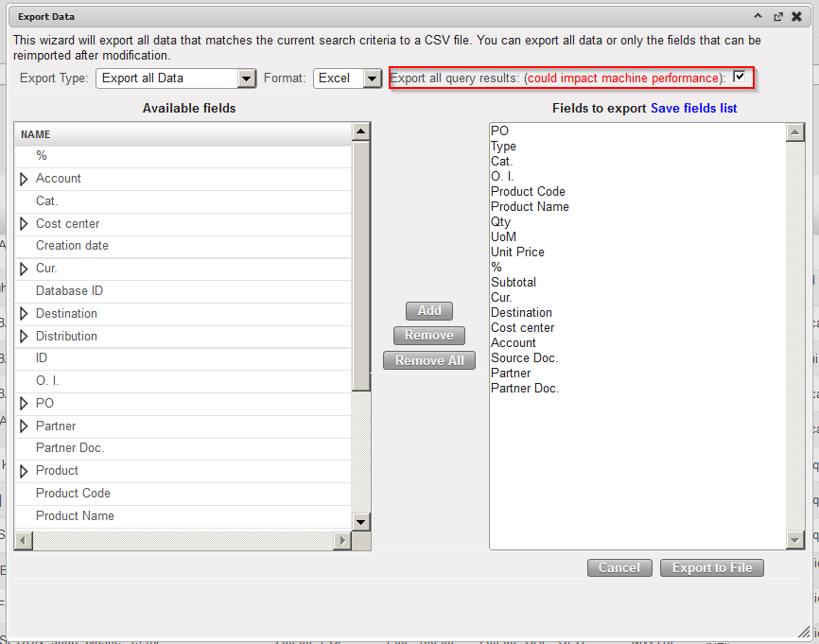Click Available fields scroll down arrow
Screen dimensions: 819x644
pos(360,522)
